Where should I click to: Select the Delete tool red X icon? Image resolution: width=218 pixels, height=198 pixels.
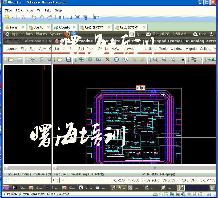107,59
